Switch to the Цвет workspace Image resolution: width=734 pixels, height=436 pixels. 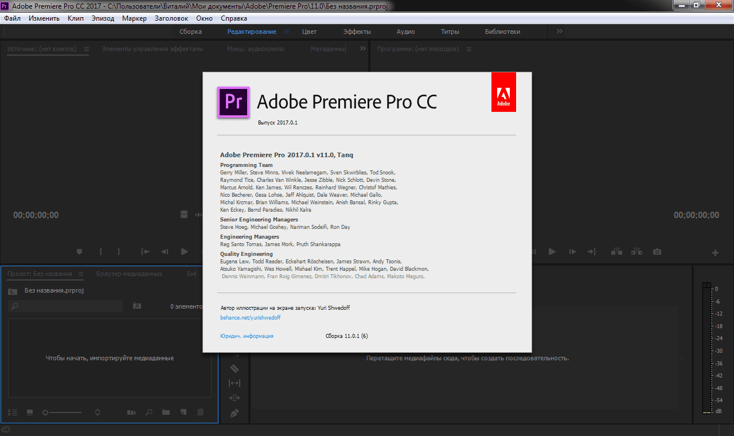309,32
